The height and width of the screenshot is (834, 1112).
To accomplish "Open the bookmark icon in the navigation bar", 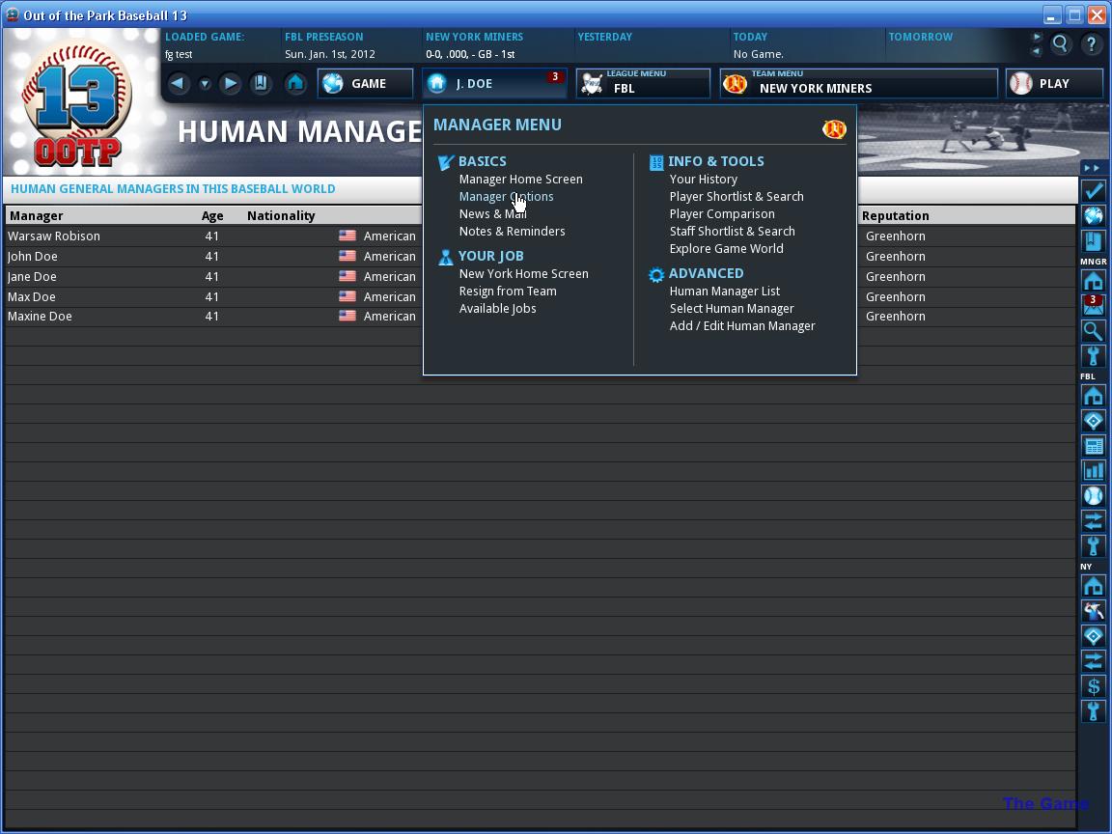I will [261, 84].
